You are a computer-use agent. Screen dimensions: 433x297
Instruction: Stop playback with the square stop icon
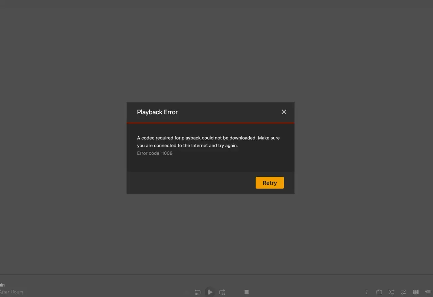[247, 292]
